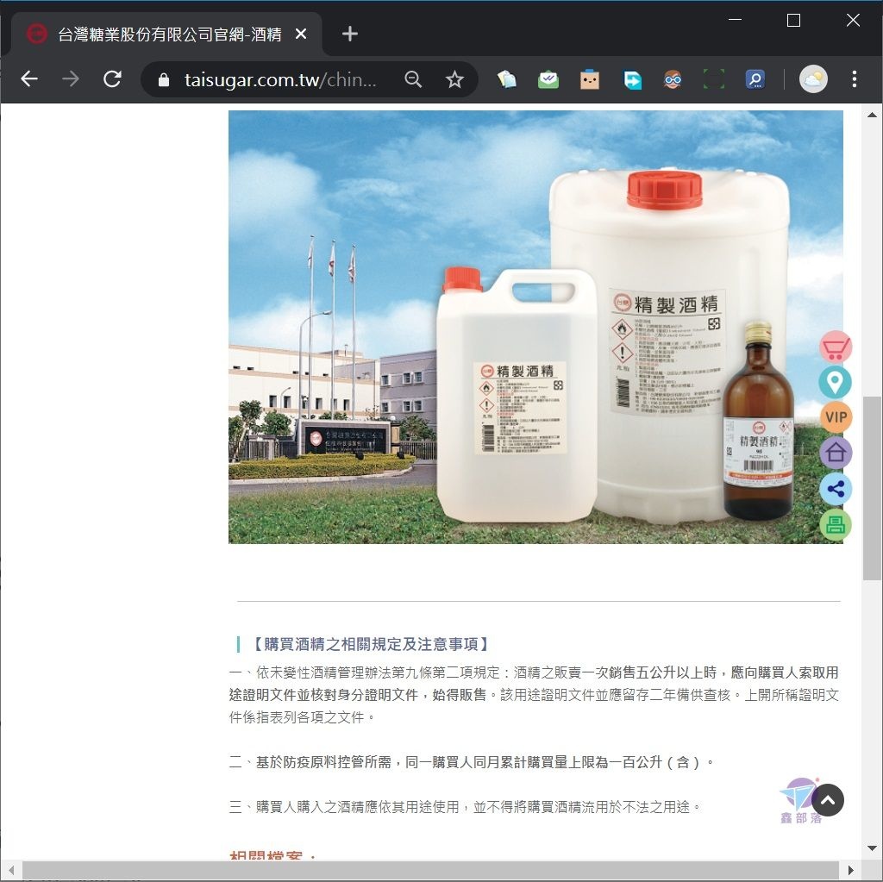Select the 台灣糖業股份有限公司官網-酒精 tab
This screenshot has width=883, height=882.
pos(166,34)
